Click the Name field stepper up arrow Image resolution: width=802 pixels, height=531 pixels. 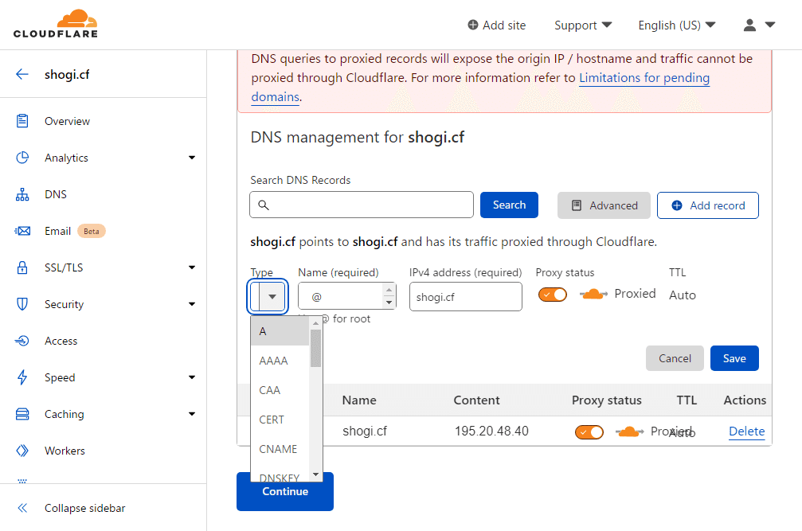pyautogui.click(x=389, y=290)
